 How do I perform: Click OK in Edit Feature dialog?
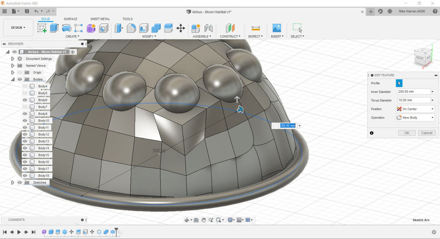point(406,133)
